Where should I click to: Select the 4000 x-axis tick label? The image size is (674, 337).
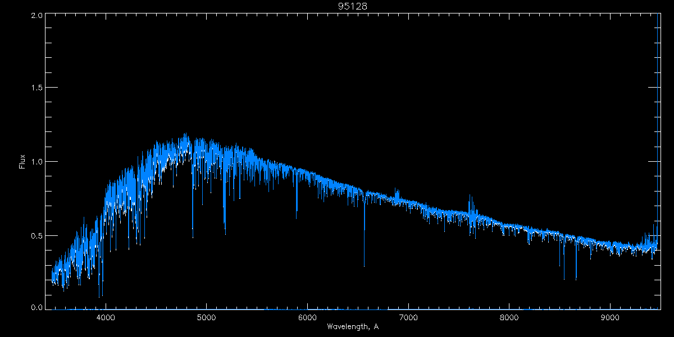[x=106, y=317]
